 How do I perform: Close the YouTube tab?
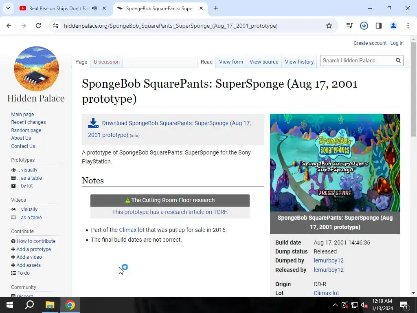click(x=104, y=8)
